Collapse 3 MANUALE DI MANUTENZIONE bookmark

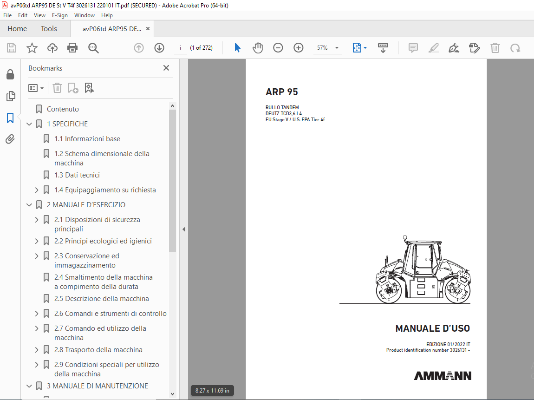[x=29, y=386]
